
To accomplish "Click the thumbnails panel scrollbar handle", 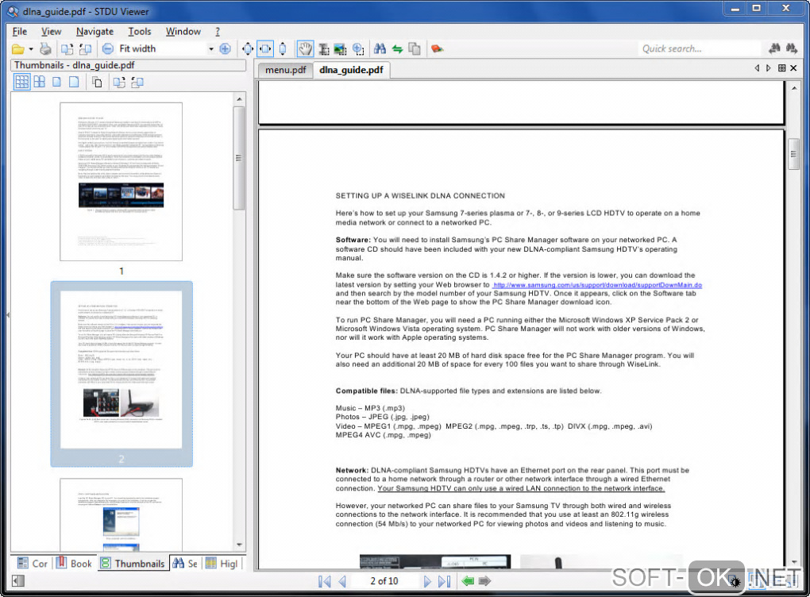I will click(239, 158).
